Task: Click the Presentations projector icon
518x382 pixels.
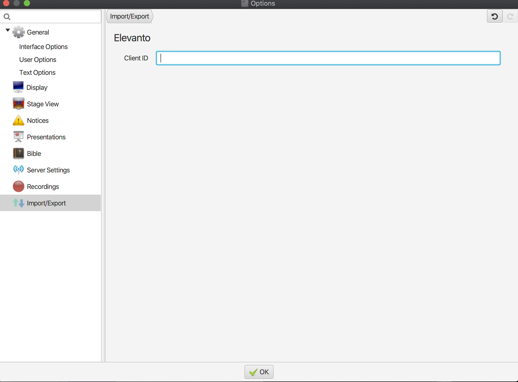Action: point(18,137)
